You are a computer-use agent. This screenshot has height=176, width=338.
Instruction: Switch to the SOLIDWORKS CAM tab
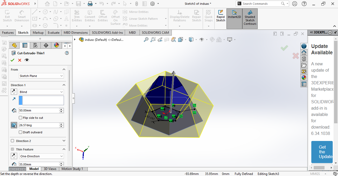tap(155, 33)
